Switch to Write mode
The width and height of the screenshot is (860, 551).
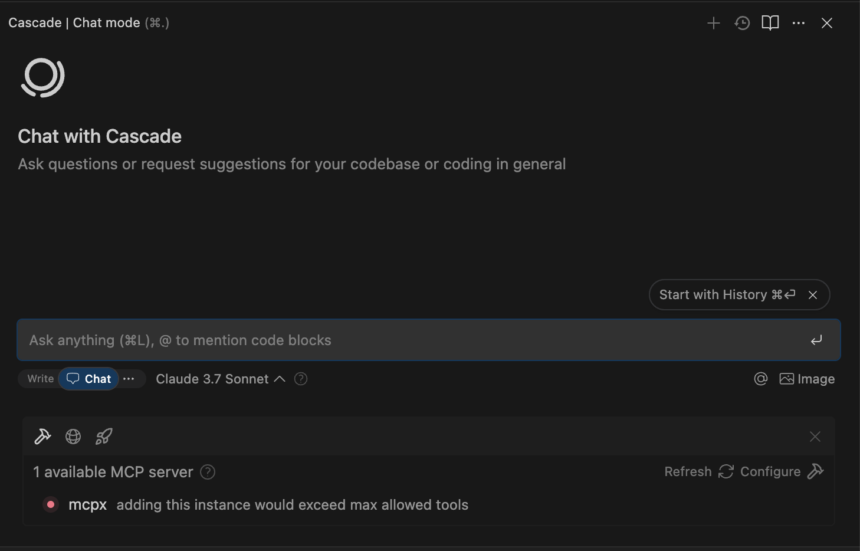pyautogui.click(x=40, y=379)
